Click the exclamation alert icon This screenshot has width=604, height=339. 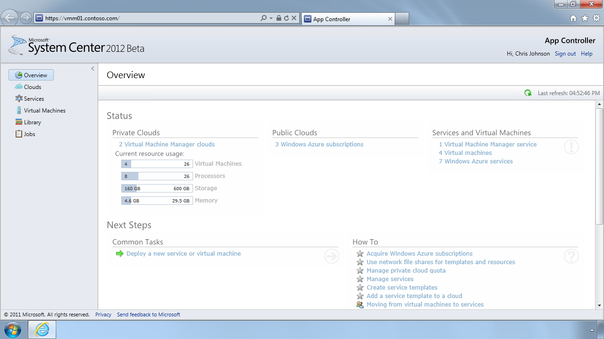coord(571,147)
